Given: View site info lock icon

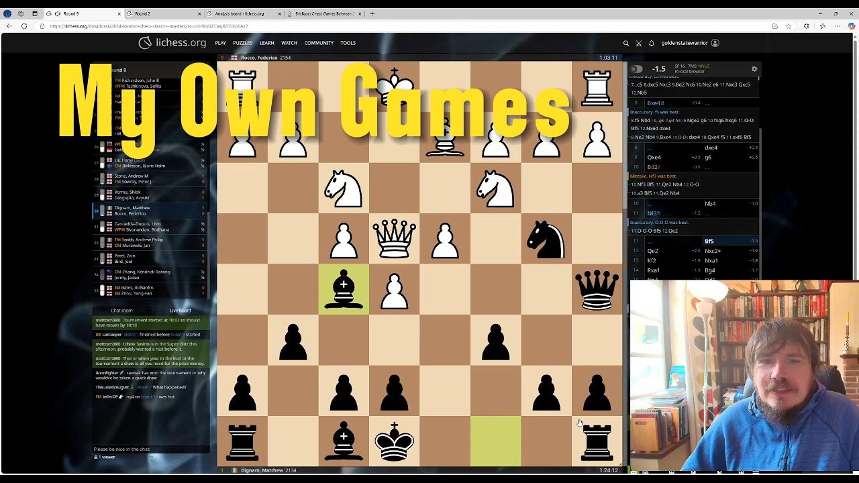Looking at the screenshot, I should coord(42,26).
